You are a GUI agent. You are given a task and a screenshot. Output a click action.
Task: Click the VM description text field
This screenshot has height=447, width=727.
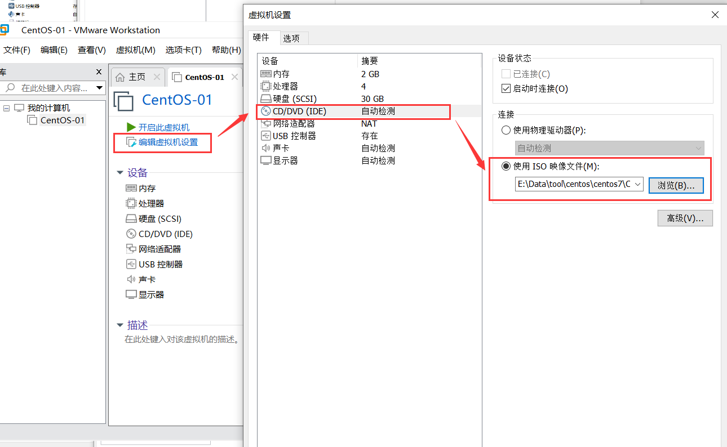click(x=181, y=340)
